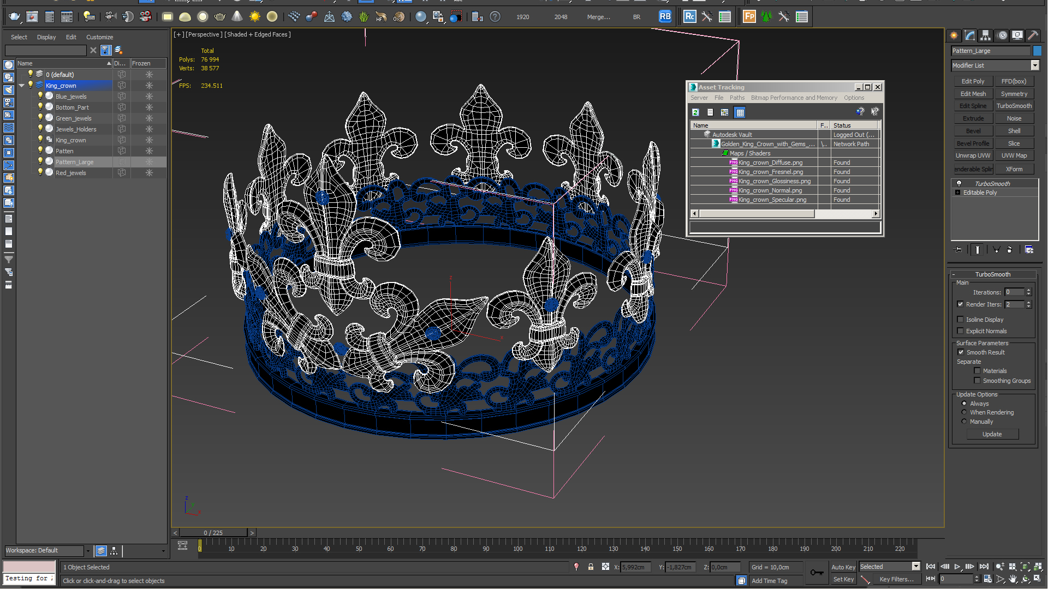Select the Always update option
The width and height of the screenshot is (1048, 589).
(x=964, y=404)
